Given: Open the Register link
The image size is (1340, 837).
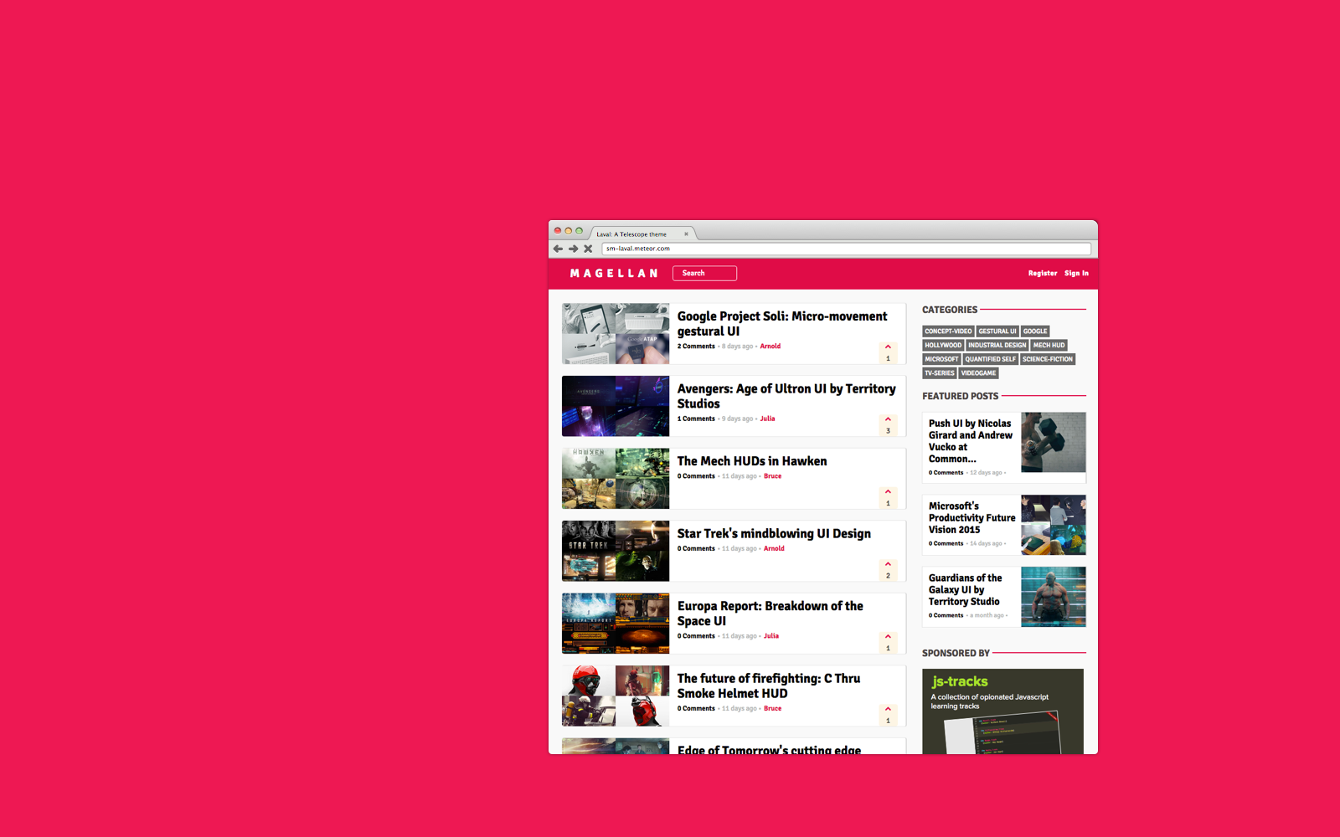Looking at the screenshot, I should pos(1043,274).
